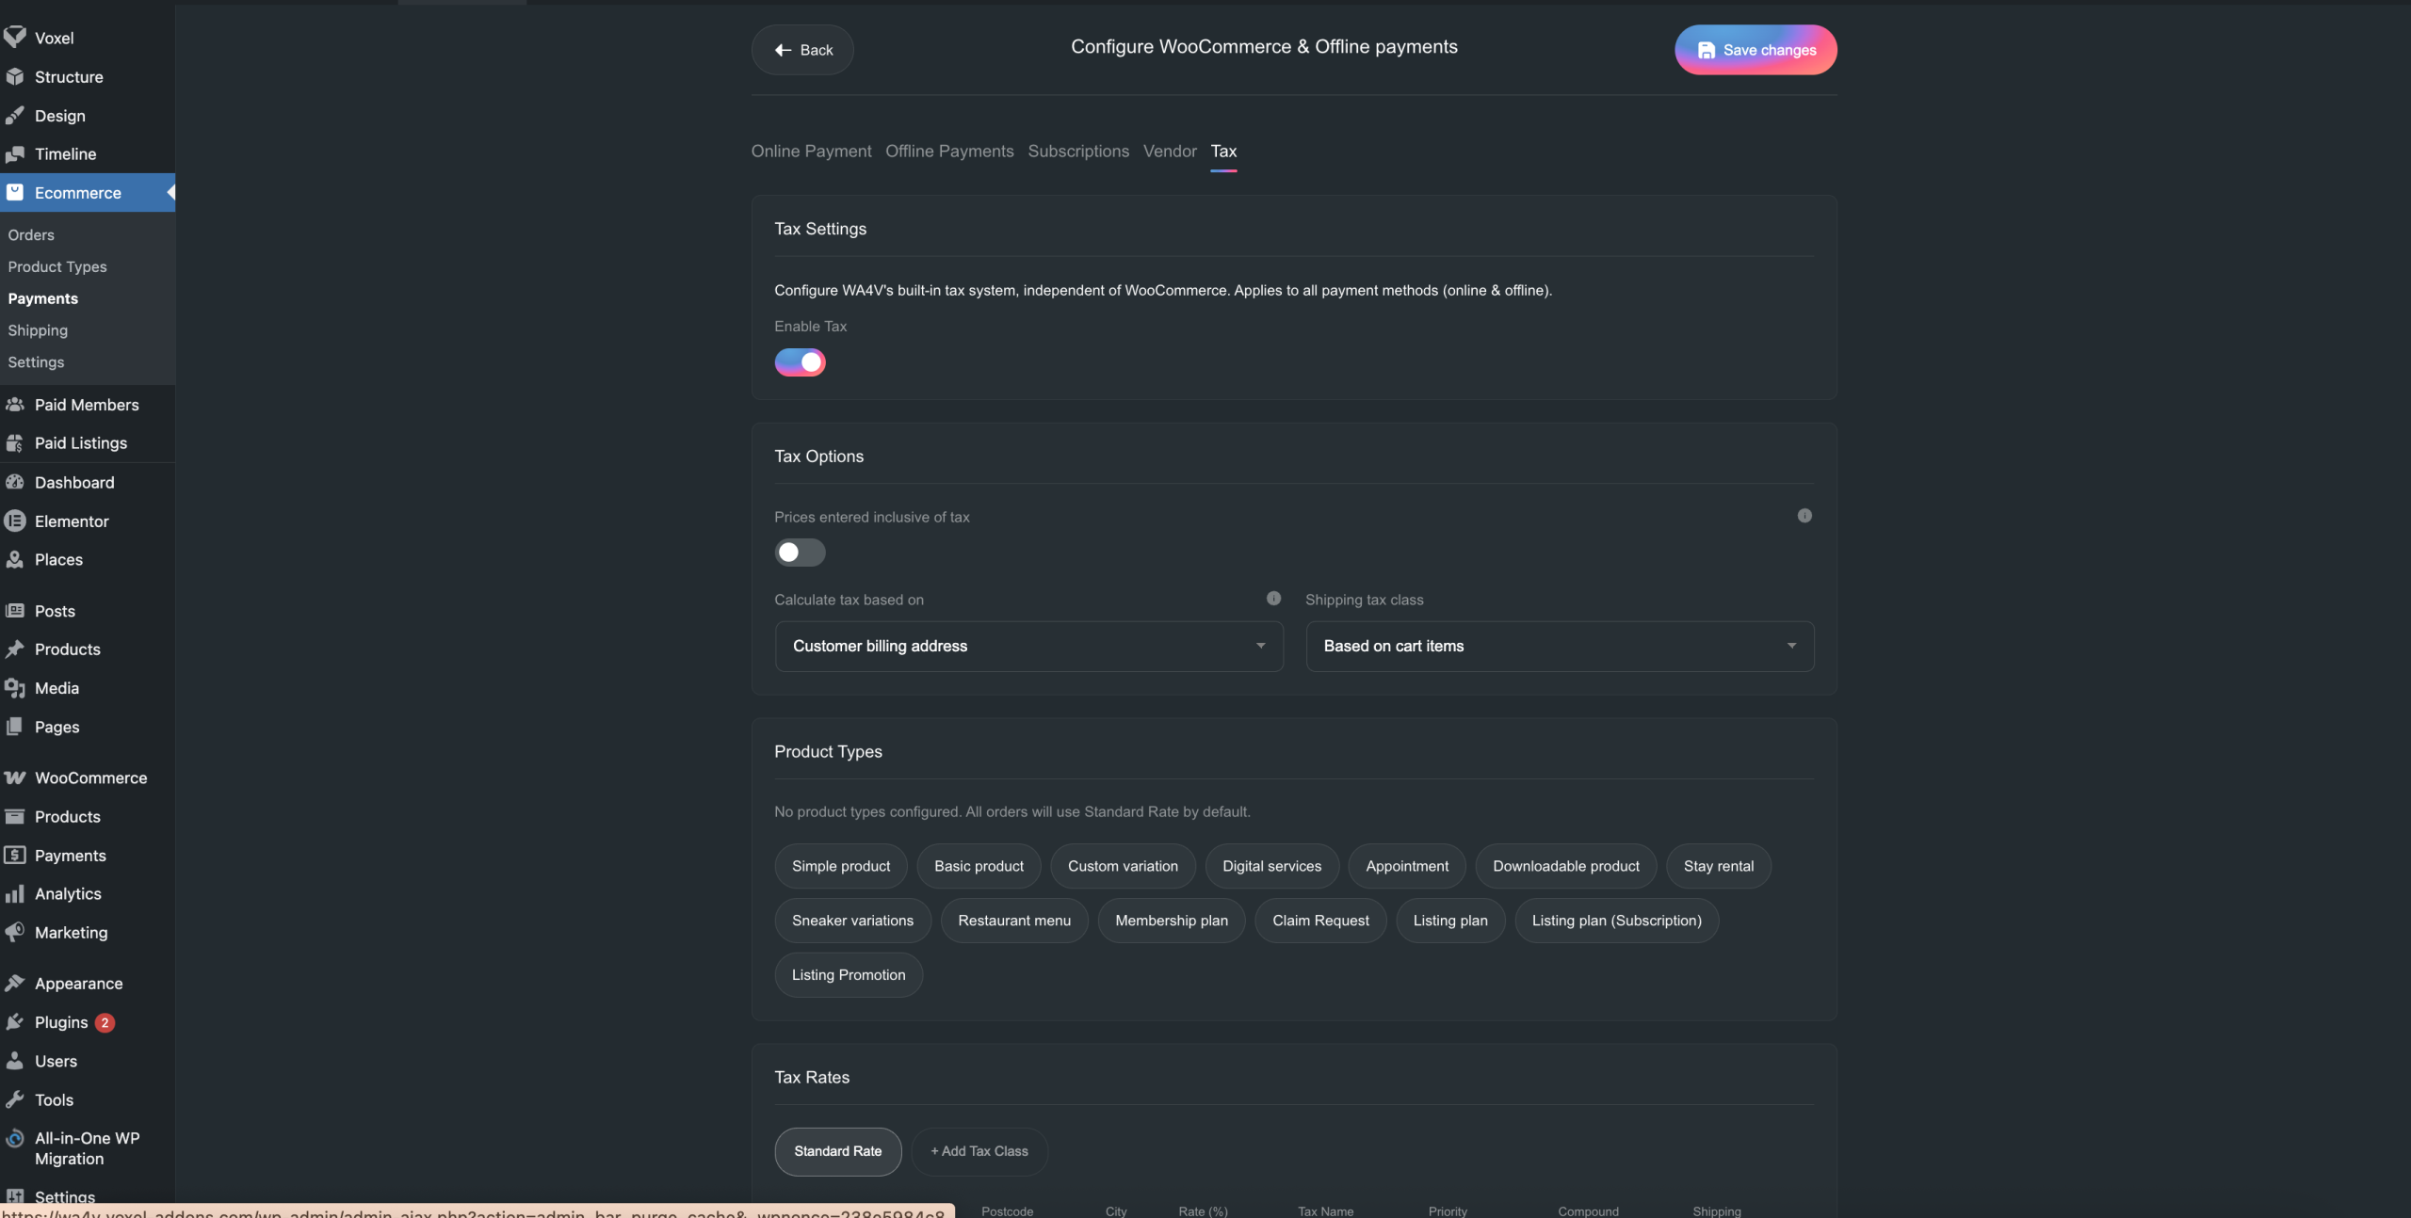
Task: Click info icon beside Prices entered inclusive
Action: point(1804,516)
